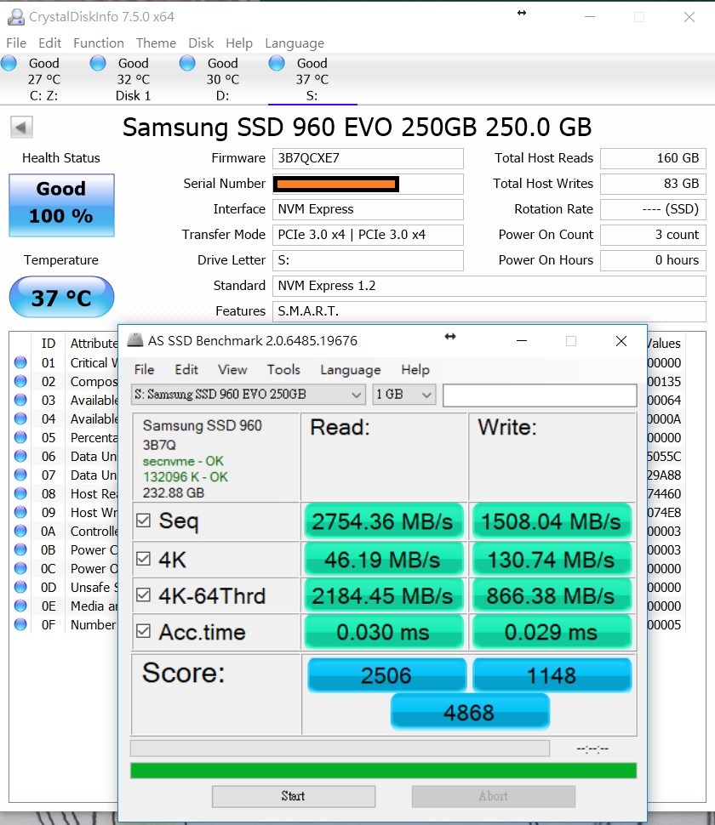Click status orb for attribute 0F row

(20, 624)
